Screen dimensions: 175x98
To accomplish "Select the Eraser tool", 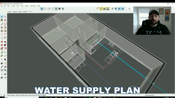I will (x=5, y=20).
